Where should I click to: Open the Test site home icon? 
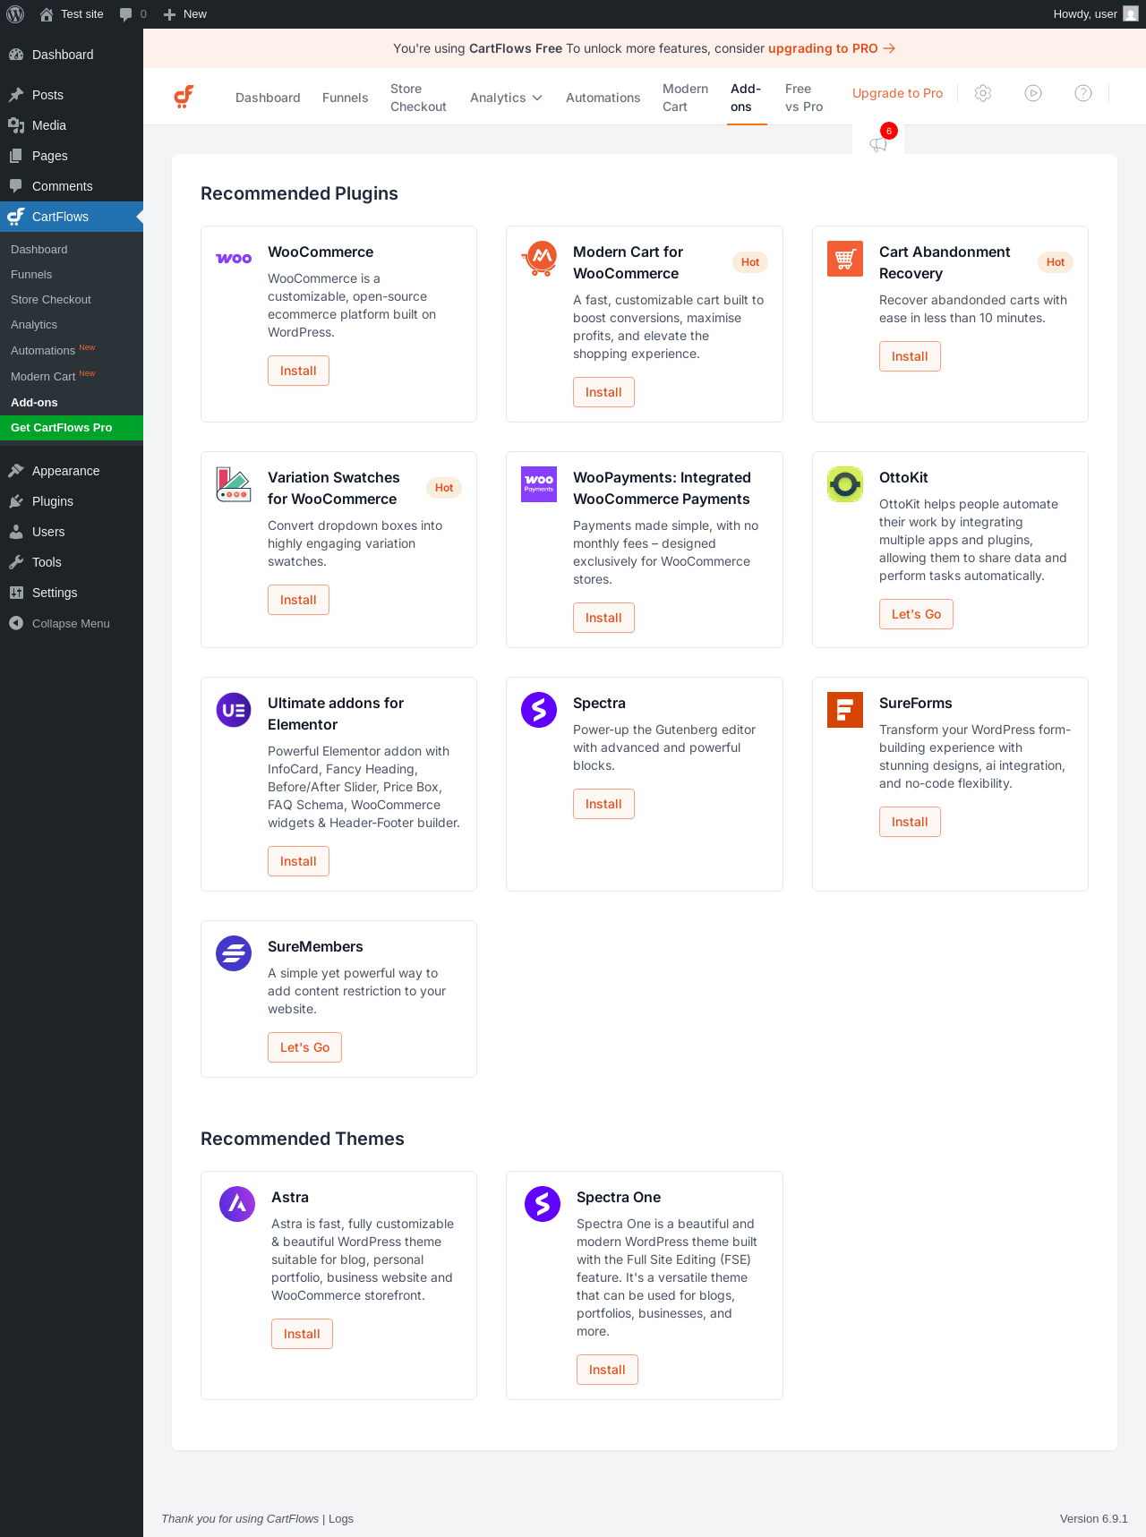[x=47, y=14]
